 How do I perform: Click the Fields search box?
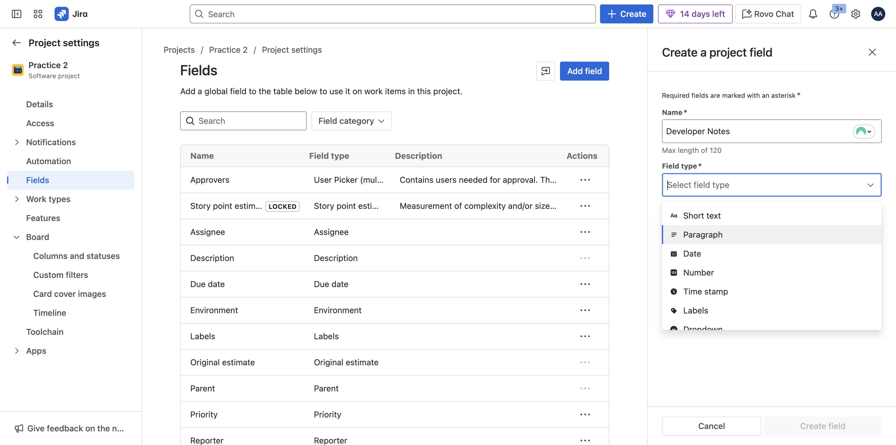pos(243,121)
